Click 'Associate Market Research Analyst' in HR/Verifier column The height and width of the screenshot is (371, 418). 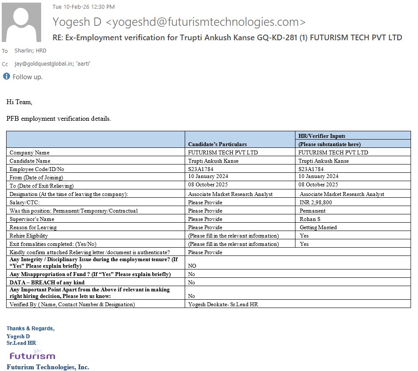[342, 194]
